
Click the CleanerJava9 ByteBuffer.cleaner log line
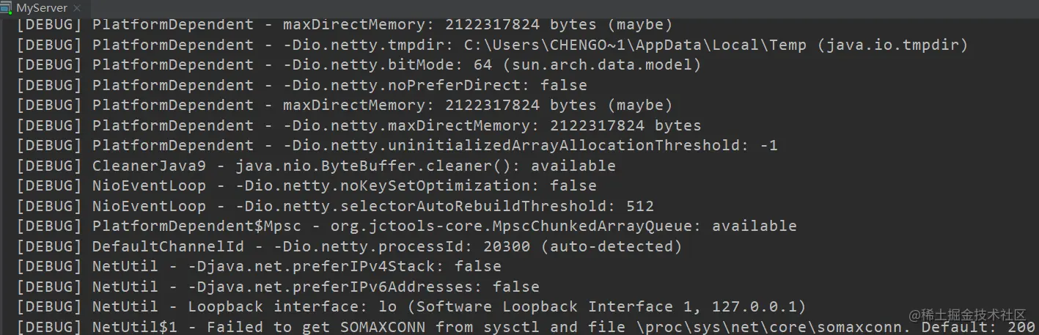(353, 166)
